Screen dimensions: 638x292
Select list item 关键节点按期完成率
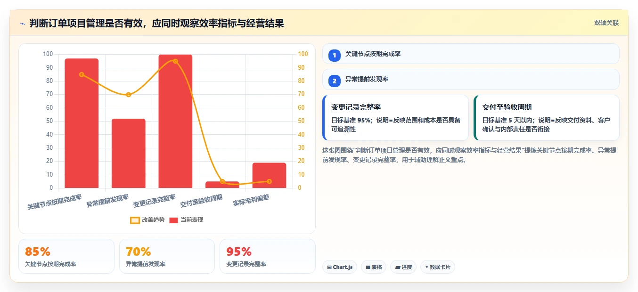(471, 54)
